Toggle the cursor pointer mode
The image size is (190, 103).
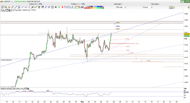3,7
